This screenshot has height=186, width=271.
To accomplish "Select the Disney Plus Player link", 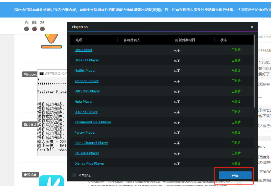I will pos(89,164).
